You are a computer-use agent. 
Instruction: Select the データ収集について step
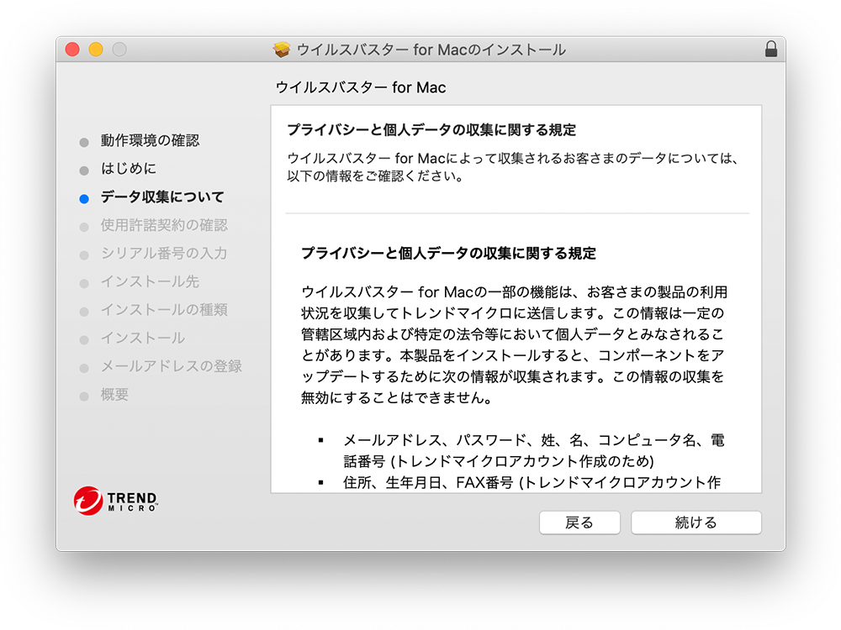click(162, 197)
